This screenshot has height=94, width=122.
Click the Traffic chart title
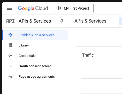[88, 55]
